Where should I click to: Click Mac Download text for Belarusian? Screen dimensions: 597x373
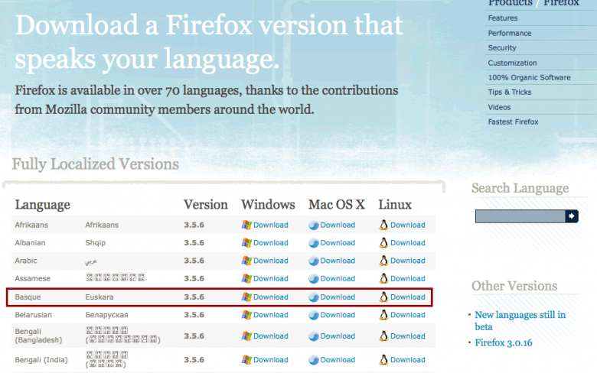point(338,315)
